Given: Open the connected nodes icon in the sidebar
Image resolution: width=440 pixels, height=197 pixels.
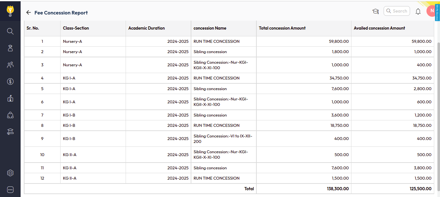Looking at the screenshot, I should (10, 115).
